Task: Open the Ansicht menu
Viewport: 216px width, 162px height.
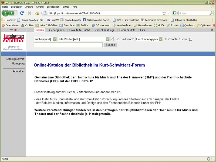Action: pos(29,7)
